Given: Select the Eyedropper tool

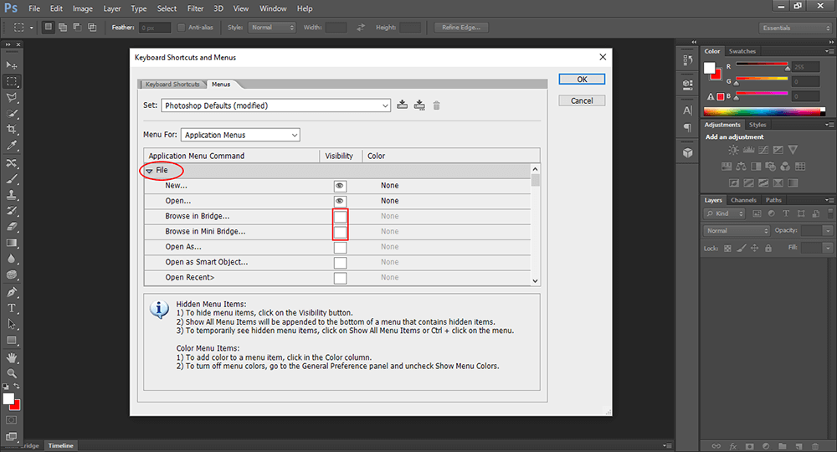Looking at the screenshot, I should tap(11, 146).
